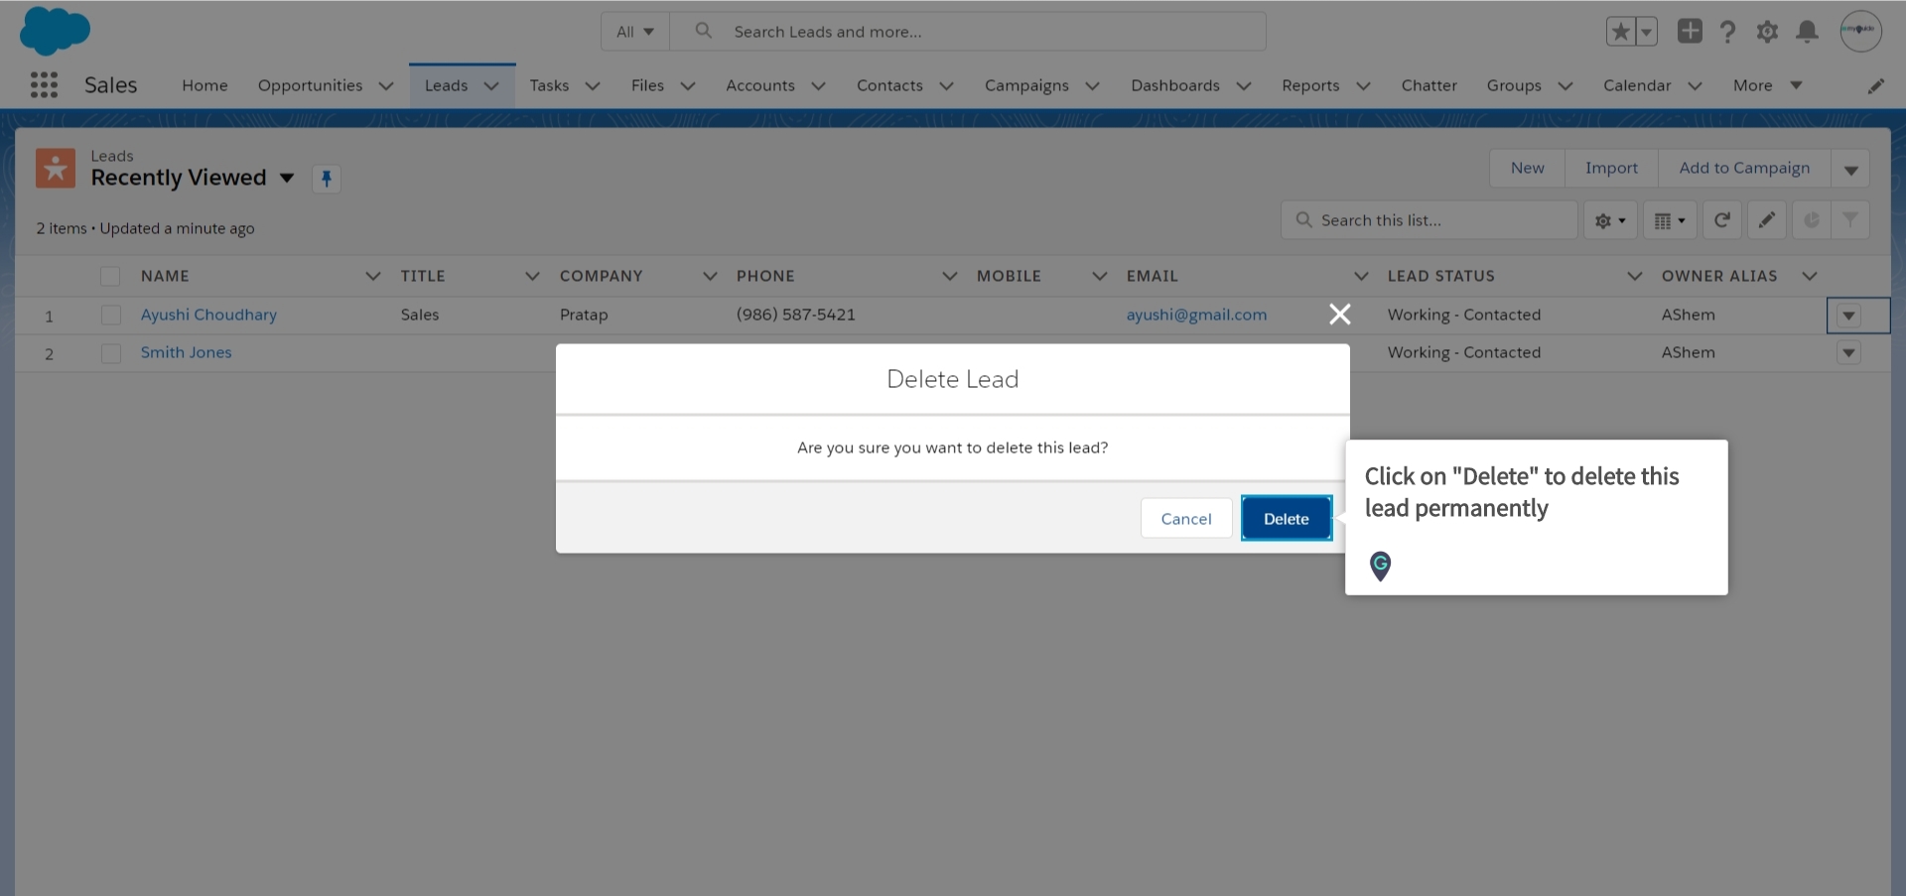Open Recently Viewed list selector
The image size is (1906, 896).
[x=287, y=179]
